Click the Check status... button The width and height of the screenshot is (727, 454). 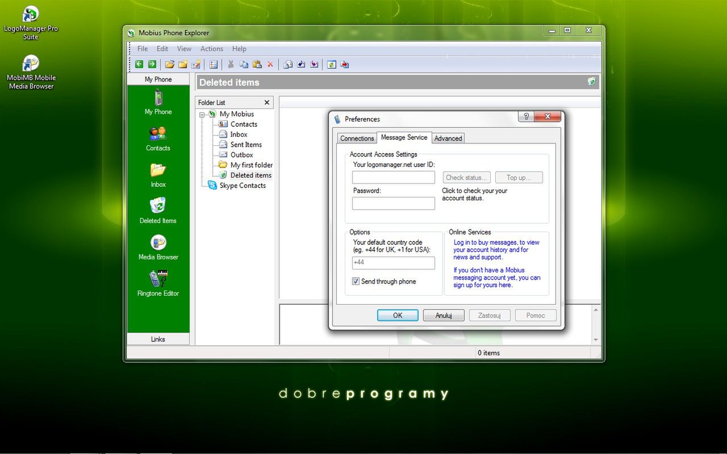pyautogui.click(x=467, y=178)
